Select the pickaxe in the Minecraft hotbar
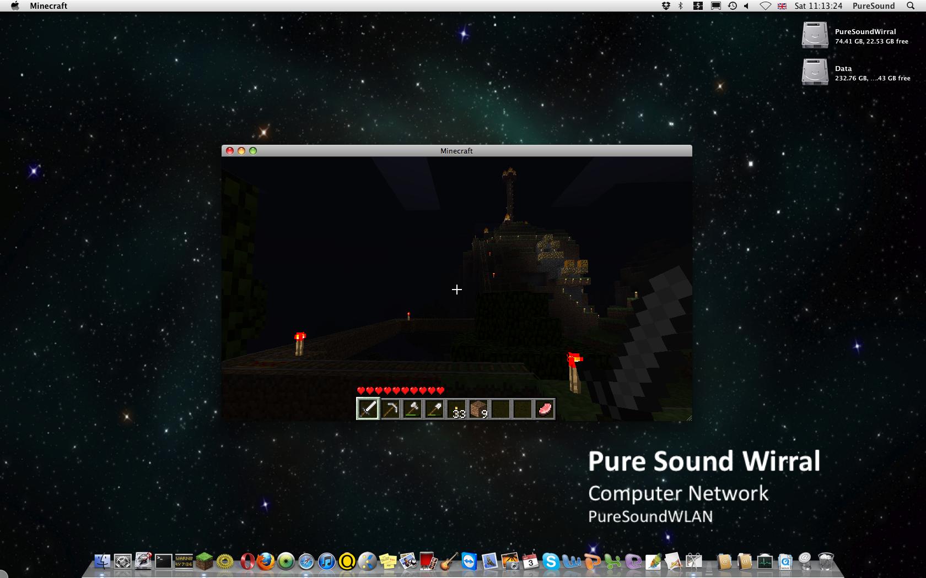Screen dimensions: 926x578 [390, 409]
